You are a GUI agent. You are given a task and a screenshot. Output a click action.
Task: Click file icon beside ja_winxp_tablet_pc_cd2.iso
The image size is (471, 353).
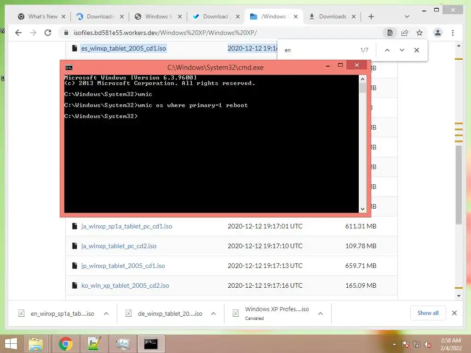pos(75,246)
